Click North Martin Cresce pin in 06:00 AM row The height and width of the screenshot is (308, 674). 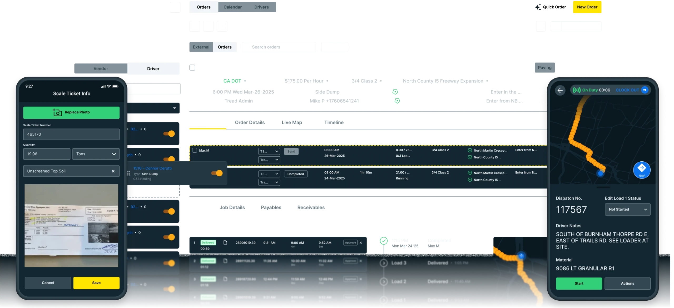pyautogui.click(x=470, y=150)
